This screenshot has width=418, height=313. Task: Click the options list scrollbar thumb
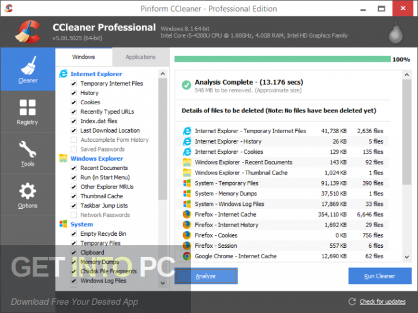[x=163, y=139]
